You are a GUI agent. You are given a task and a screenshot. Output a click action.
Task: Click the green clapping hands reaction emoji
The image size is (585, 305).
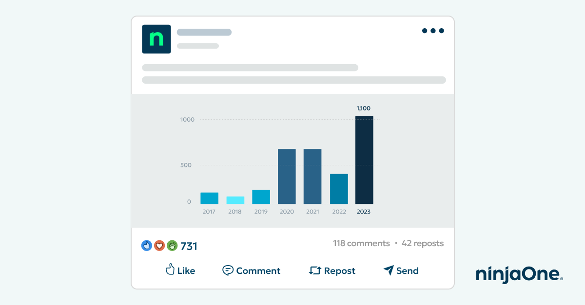(x=172, y=246)
